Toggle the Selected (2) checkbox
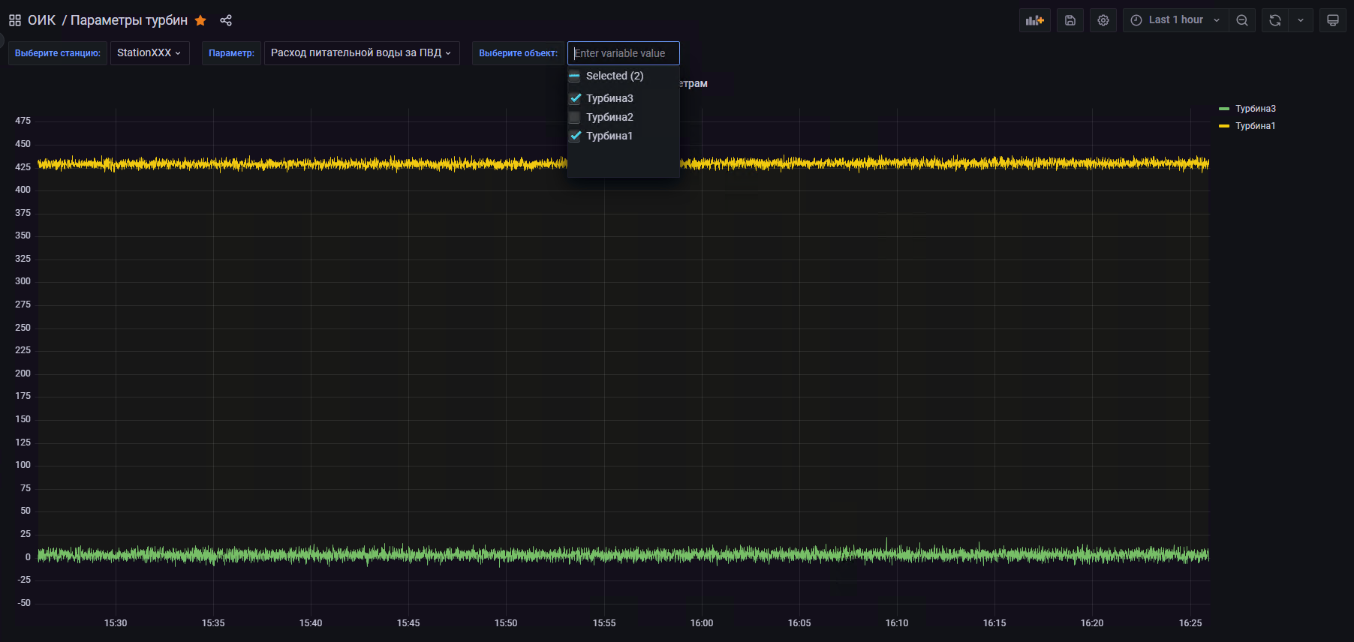Screen dimensions: 1354x642 point(575,76)
